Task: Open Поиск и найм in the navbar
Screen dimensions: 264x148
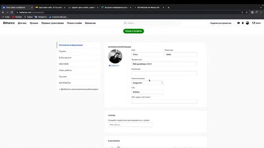Action: tap(74, 23)
